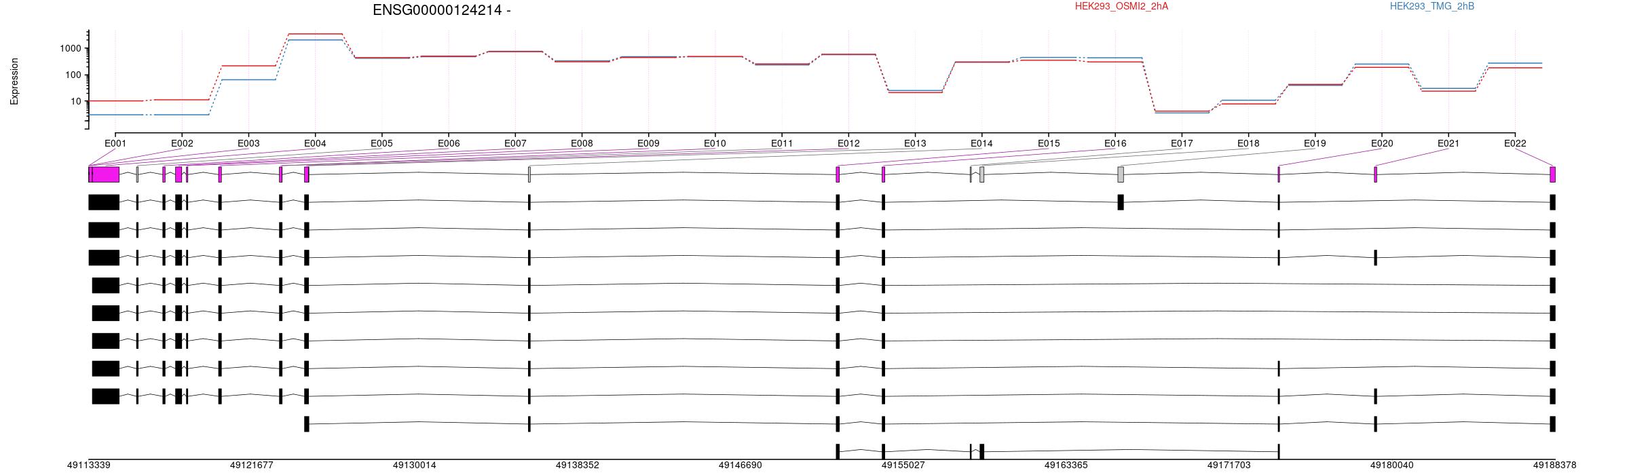Select the HEK293_TMG_2hB legend label
This screenshot has width=1629, height=475.
(x=1431, y=6)
